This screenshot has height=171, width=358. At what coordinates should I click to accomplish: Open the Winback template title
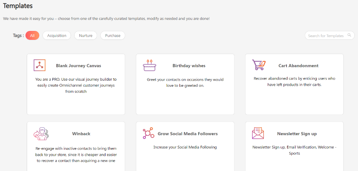[81, 134]
